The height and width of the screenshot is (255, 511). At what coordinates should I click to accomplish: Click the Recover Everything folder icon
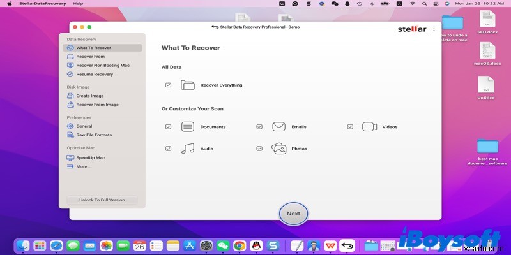pos(188,85)
